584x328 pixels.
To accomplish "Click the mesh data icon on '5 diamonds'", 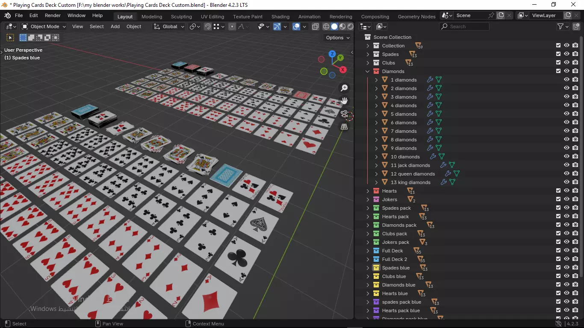I will [439, 114].
